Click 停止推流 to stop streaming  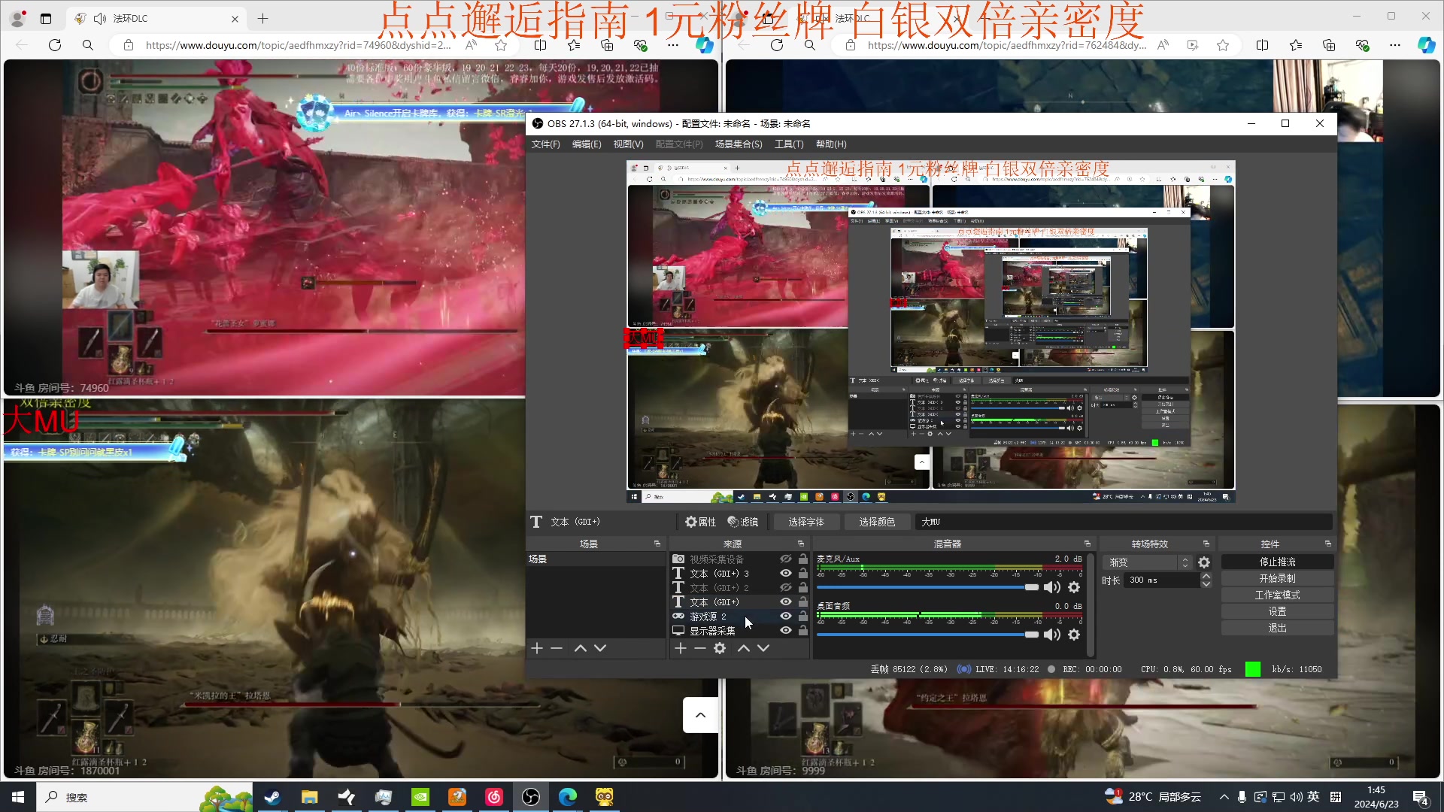pos(1278,562)
